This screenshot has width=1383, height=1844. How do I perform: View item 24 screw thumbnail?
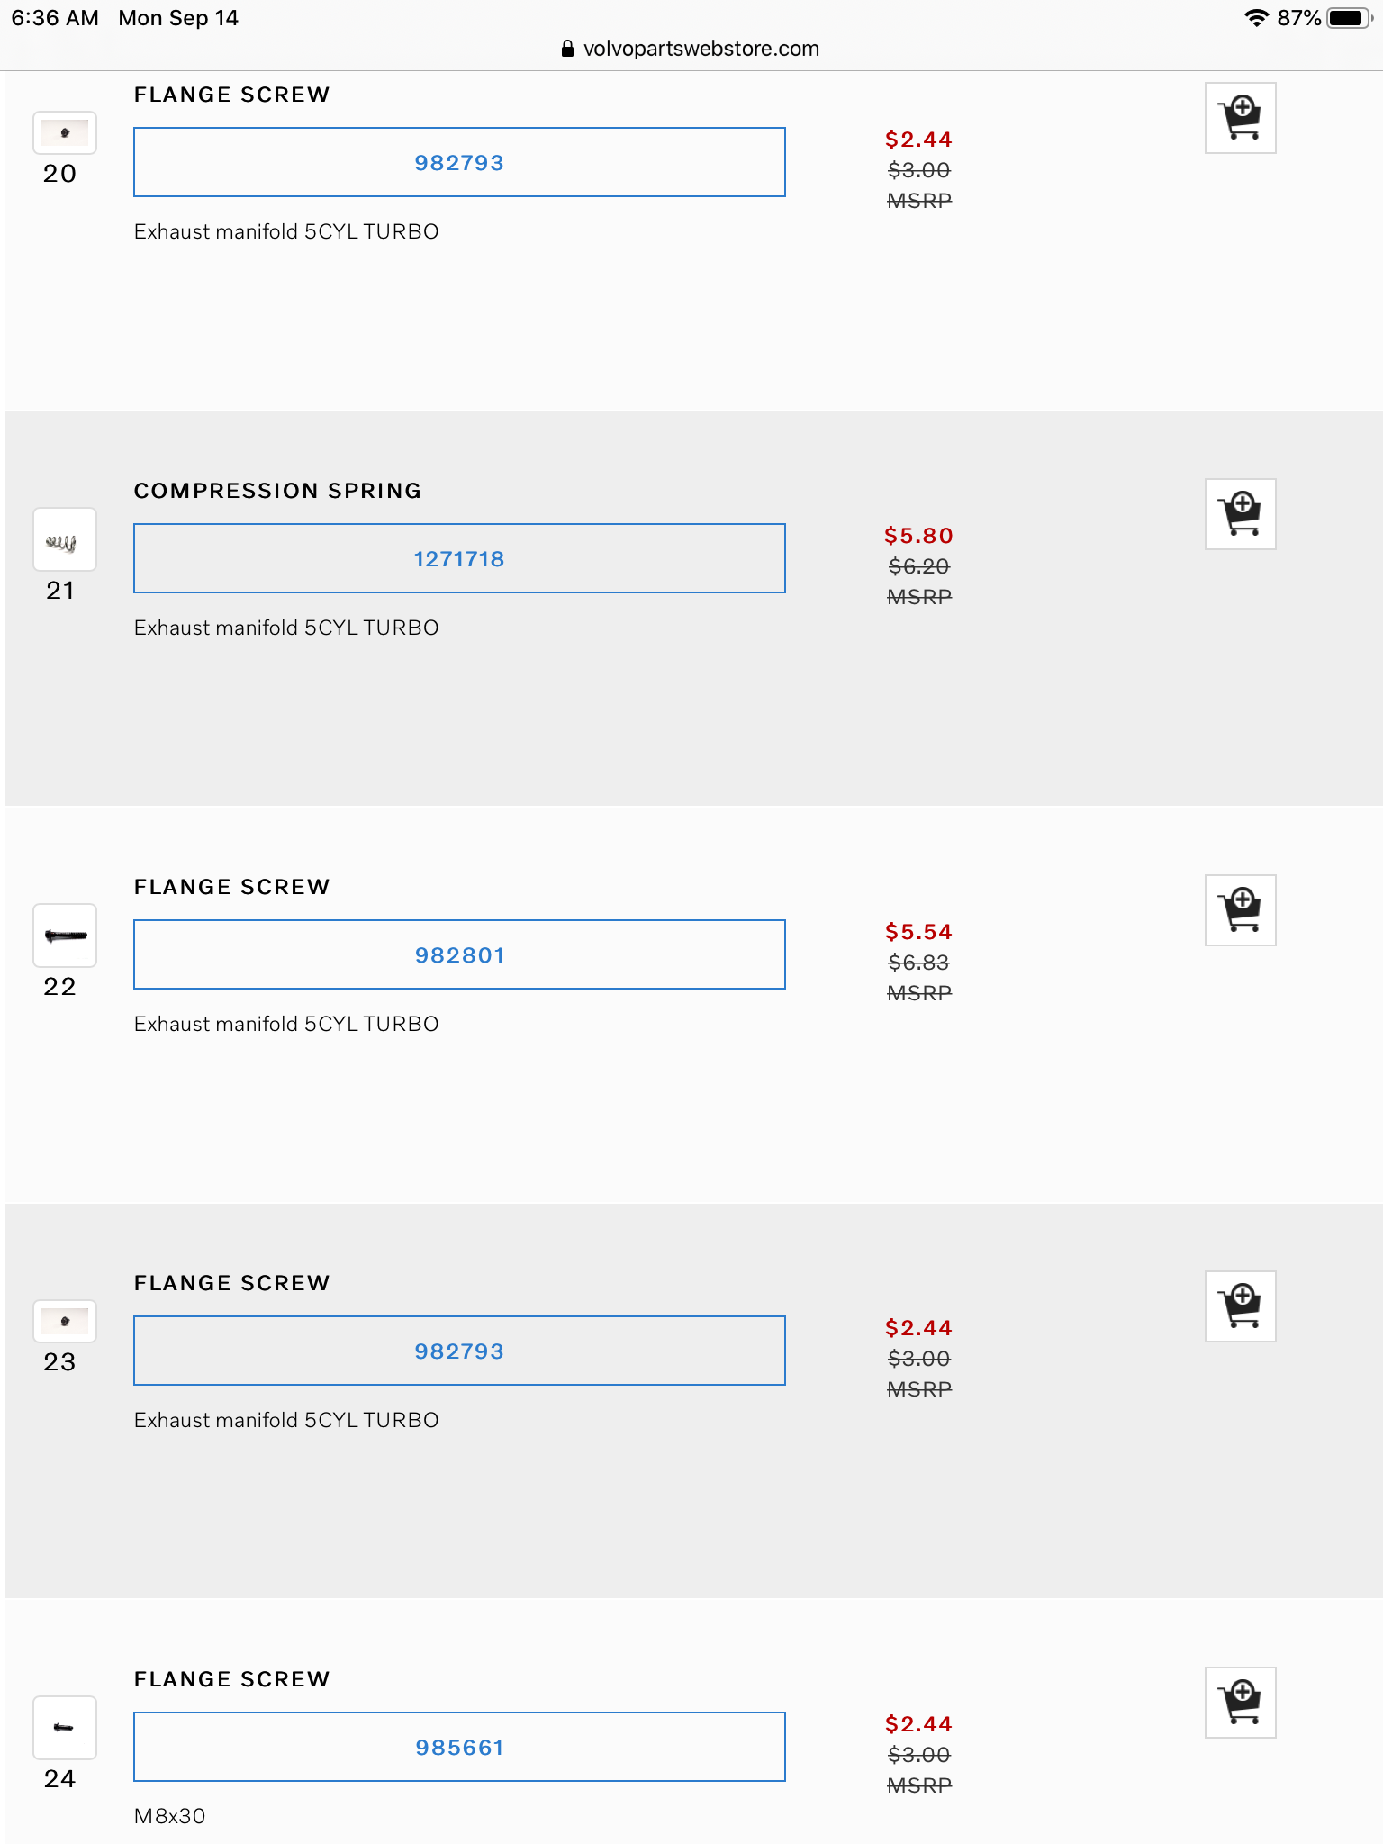click(x=65, y=1728)
